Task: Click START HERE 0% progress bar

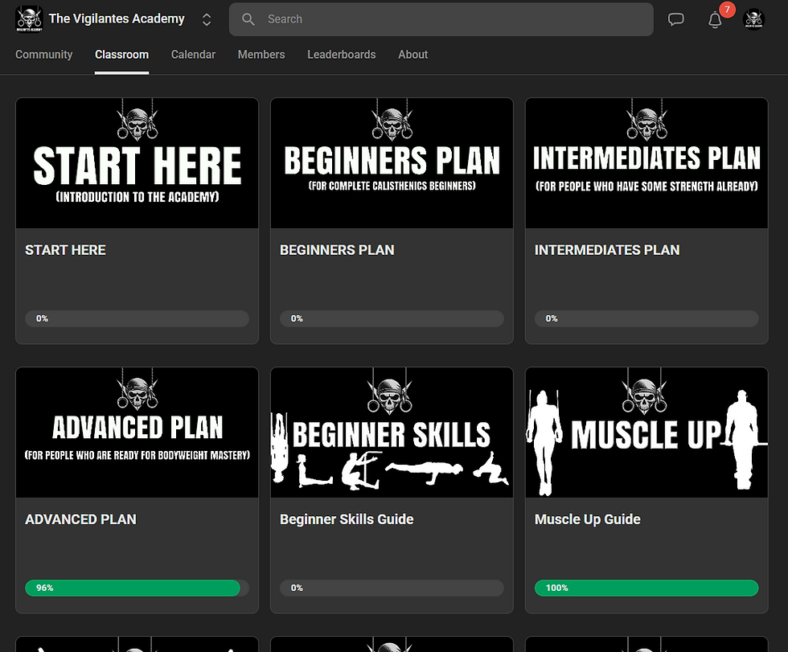Action: [x=137, y=318]
